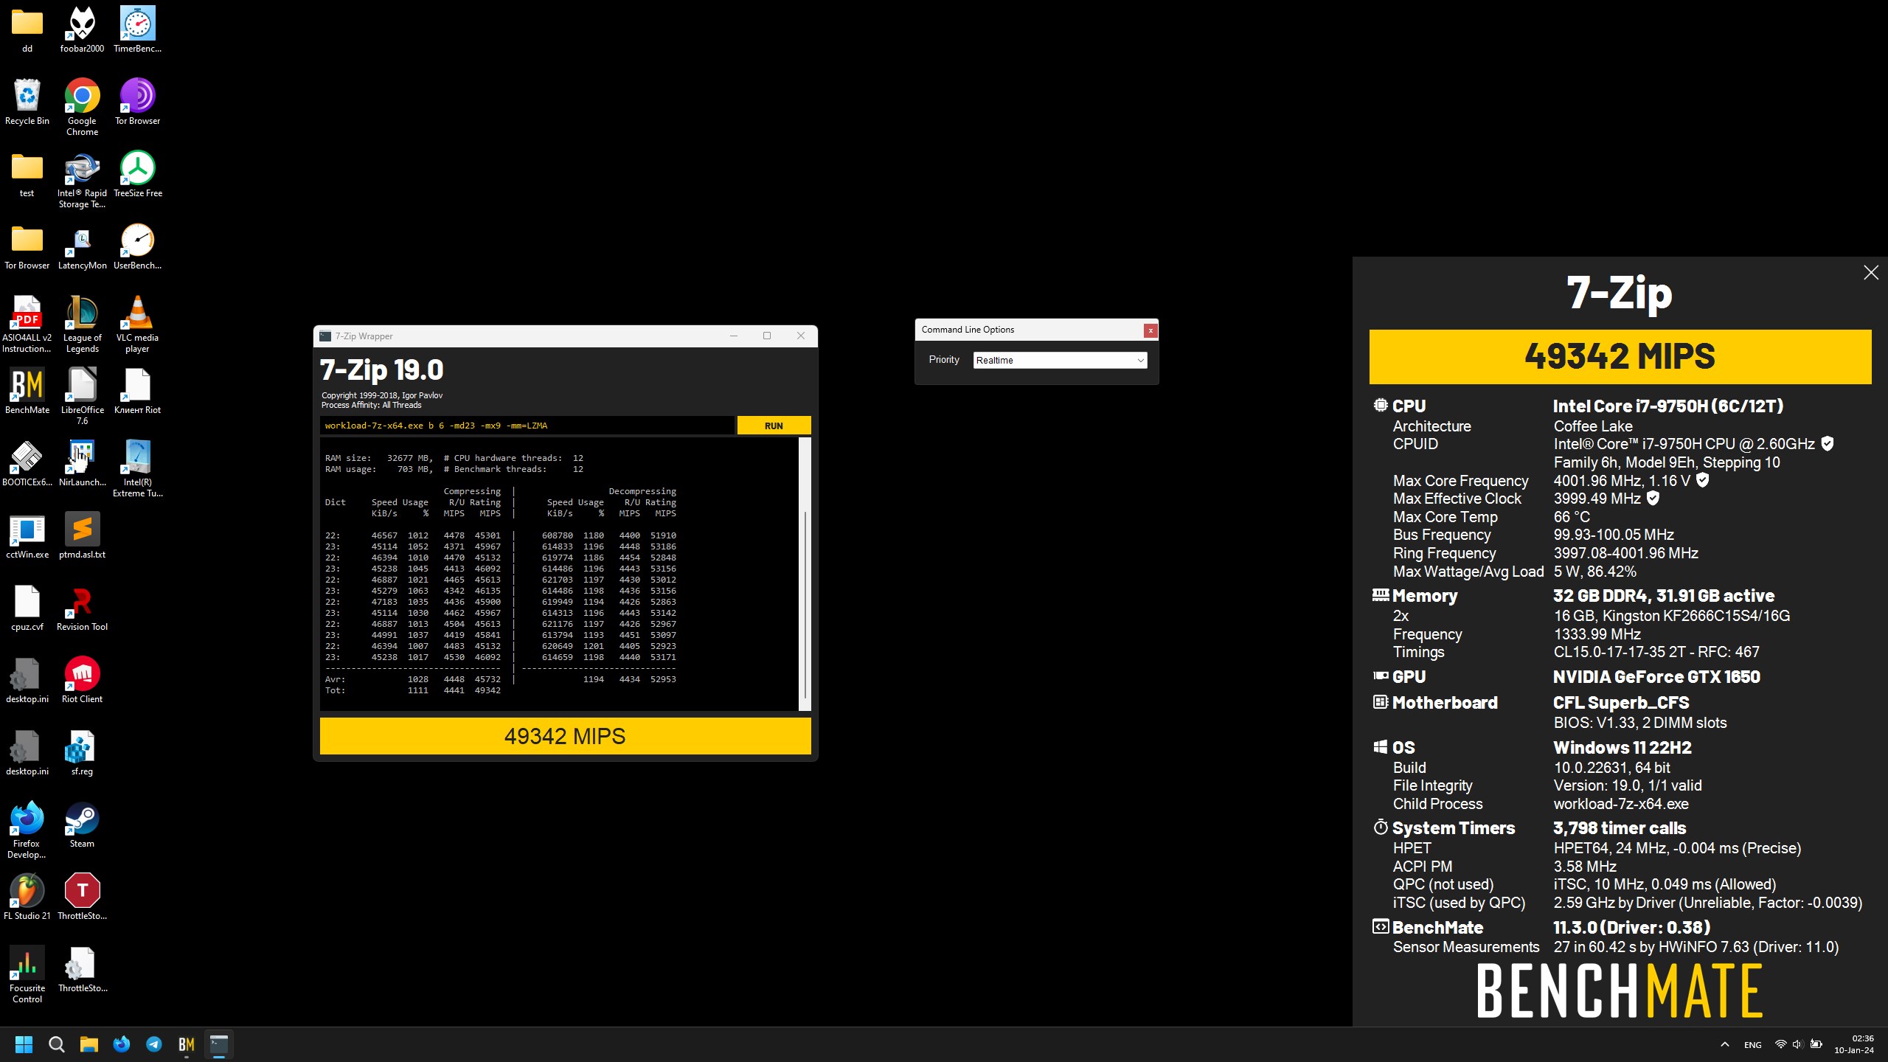Open LibreOffice 7.6
The width and height of the screenshot is (1888, 1062).
pos(82,396)
